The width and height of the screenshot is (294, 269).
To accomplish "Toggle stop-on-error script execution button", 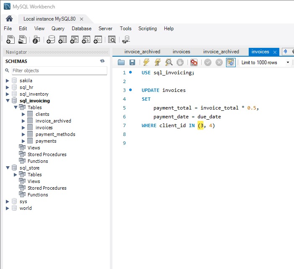I will [194, 63].
